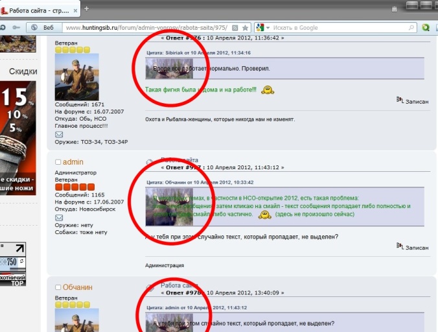This screenshot has width=438, height=332.
Task: Open quote link from Обчанин 10:33:42
Action: tap(200, 182)
